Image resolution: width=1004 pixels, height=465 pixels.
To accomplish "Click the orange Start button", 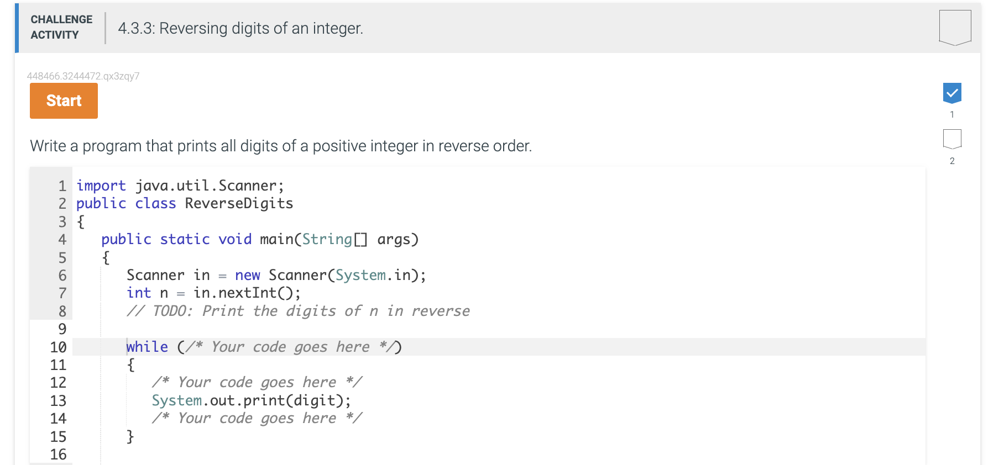I will [x=64, y=101].
